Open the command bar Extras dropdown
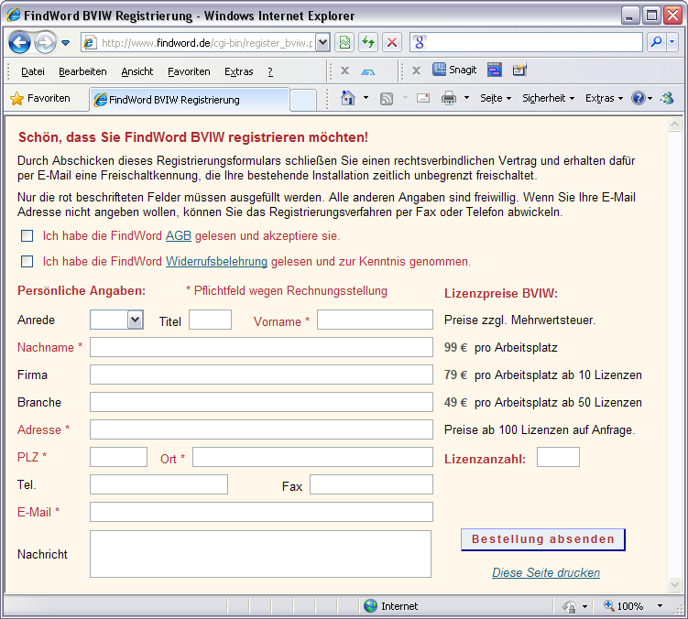 [604, 98]
